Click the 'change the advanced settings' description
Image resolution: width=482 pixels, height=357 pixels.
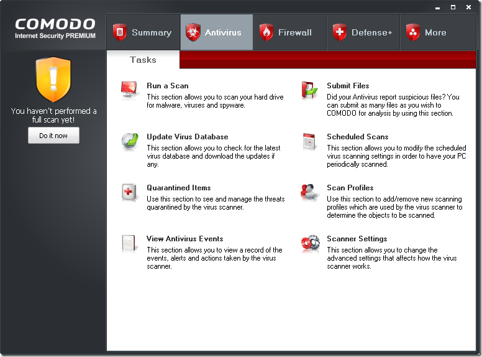pos(391,258)
